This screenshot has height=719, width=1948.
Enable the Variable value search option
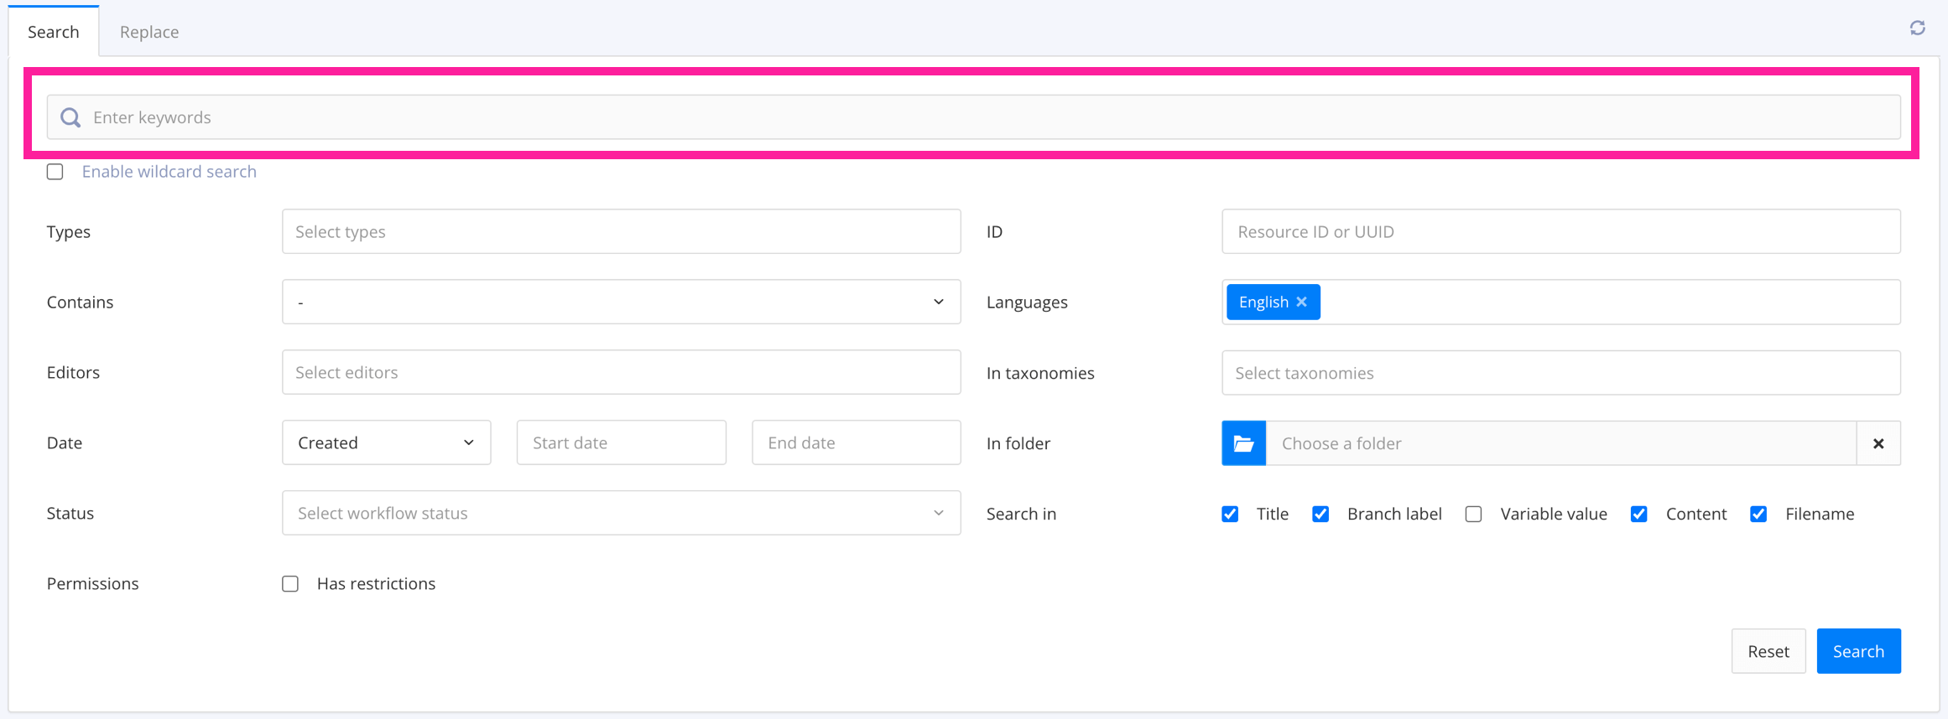click(1473, 514)
